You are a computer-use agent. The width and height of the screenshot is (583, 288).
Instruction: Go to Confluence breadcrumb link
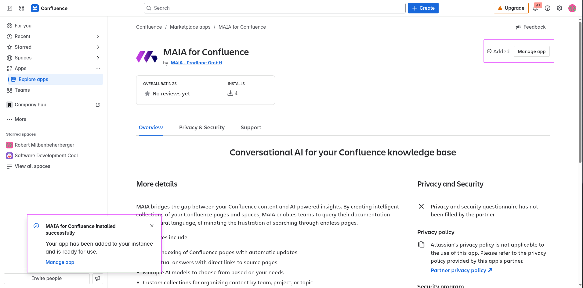point(149,27)
